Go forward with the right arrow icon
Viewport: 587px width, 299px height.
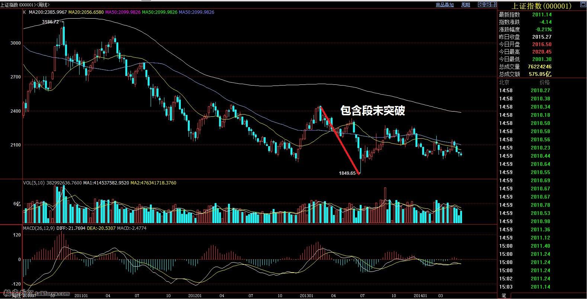pos(487,4)
